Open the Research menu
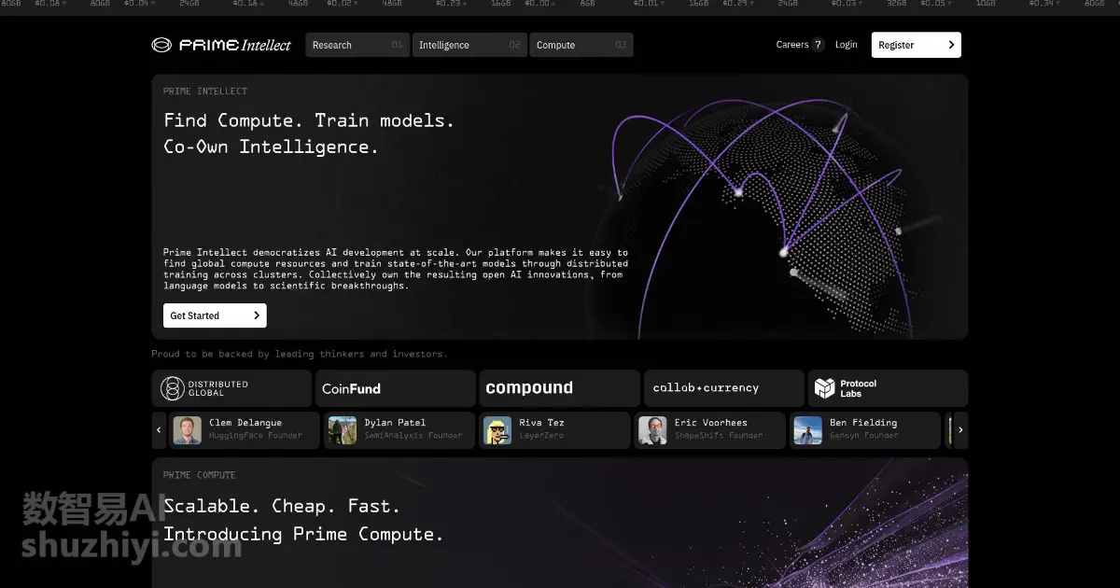1120x588 pixels. (357, 45)
